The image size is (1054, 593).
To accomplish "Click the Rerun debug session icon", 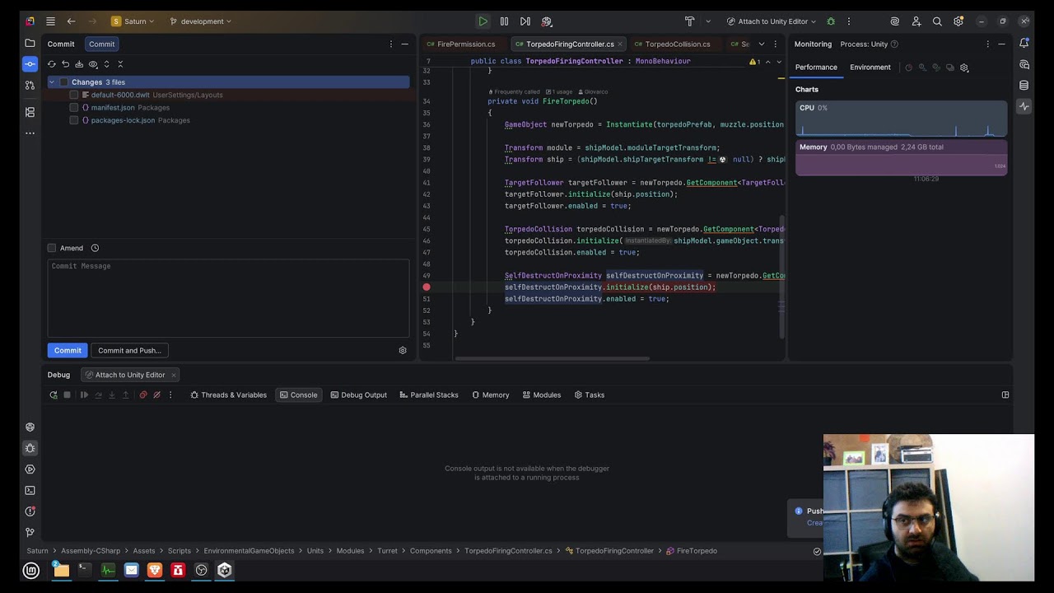I will (x=54, y=395).
